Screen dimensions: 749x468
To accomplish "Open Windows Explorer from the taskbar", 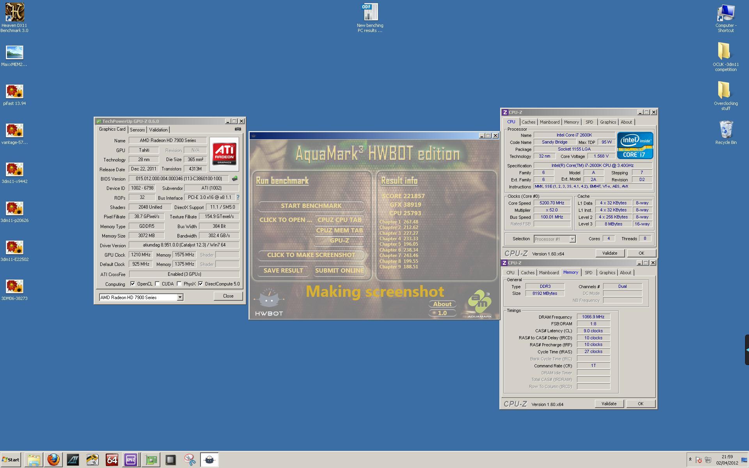I will tap(34, 460).
